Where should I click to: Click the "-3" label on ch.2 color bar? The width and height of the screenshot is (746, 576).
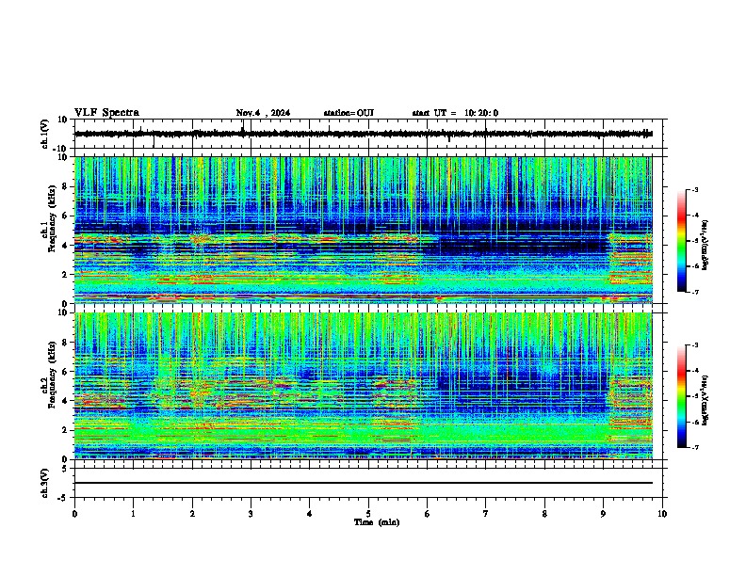[x=695, y=345]
